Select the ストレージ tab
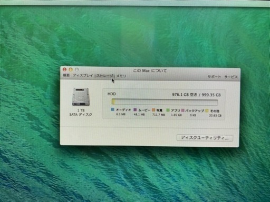This screenshot has width=270, height=202. click(105, 76)
